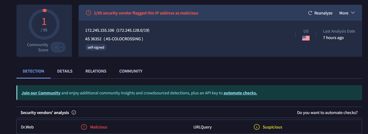368x134 pixels.
Task: Click the Reanalyze button label
Action: [323, 13]
